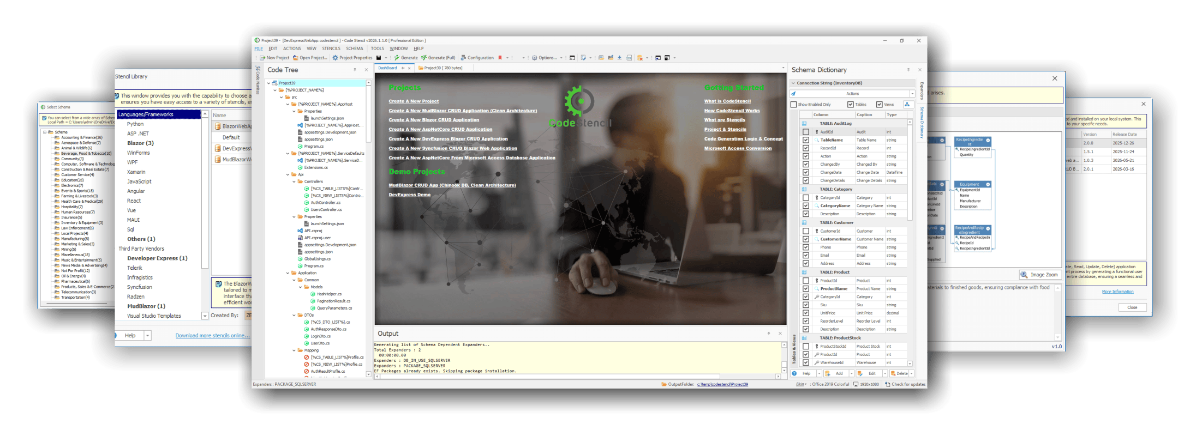The height and width of the screenshot is (436, 1202).
Task: Open Project Properties gear icon
Action: coord(335,58)
